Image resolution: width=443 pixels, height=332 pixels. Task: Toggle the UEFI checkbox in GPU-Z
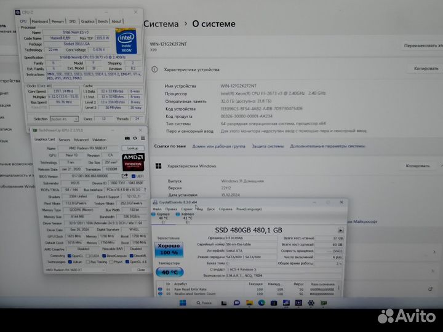134,176
